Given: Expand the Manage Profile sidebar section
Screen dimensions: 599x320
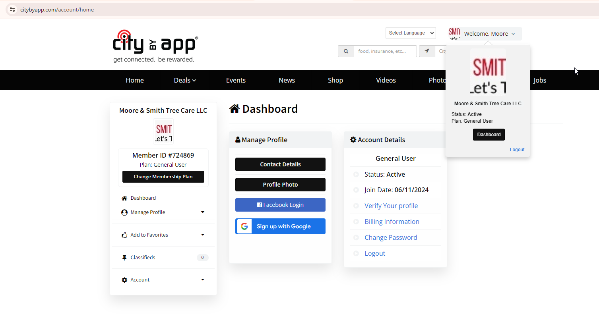Looking at the screenshot, I should tap(202, 212).
